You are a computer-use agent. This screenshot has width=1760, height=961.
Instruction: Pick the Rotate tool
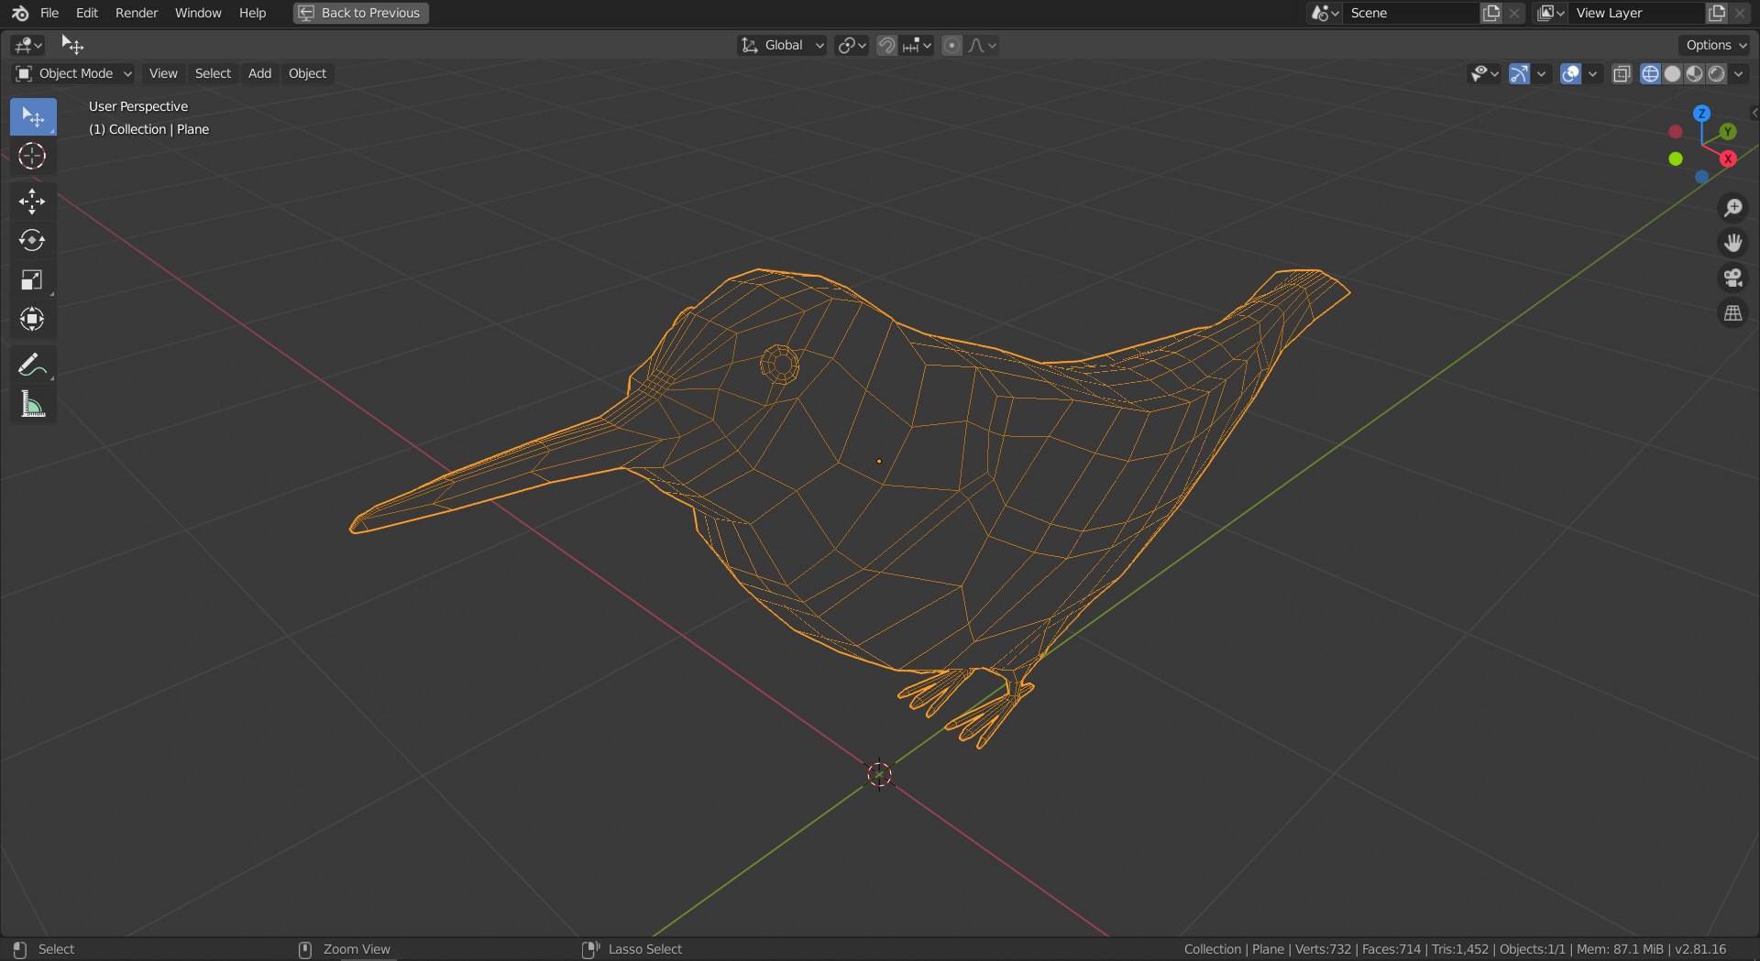[x=33, y=241]
